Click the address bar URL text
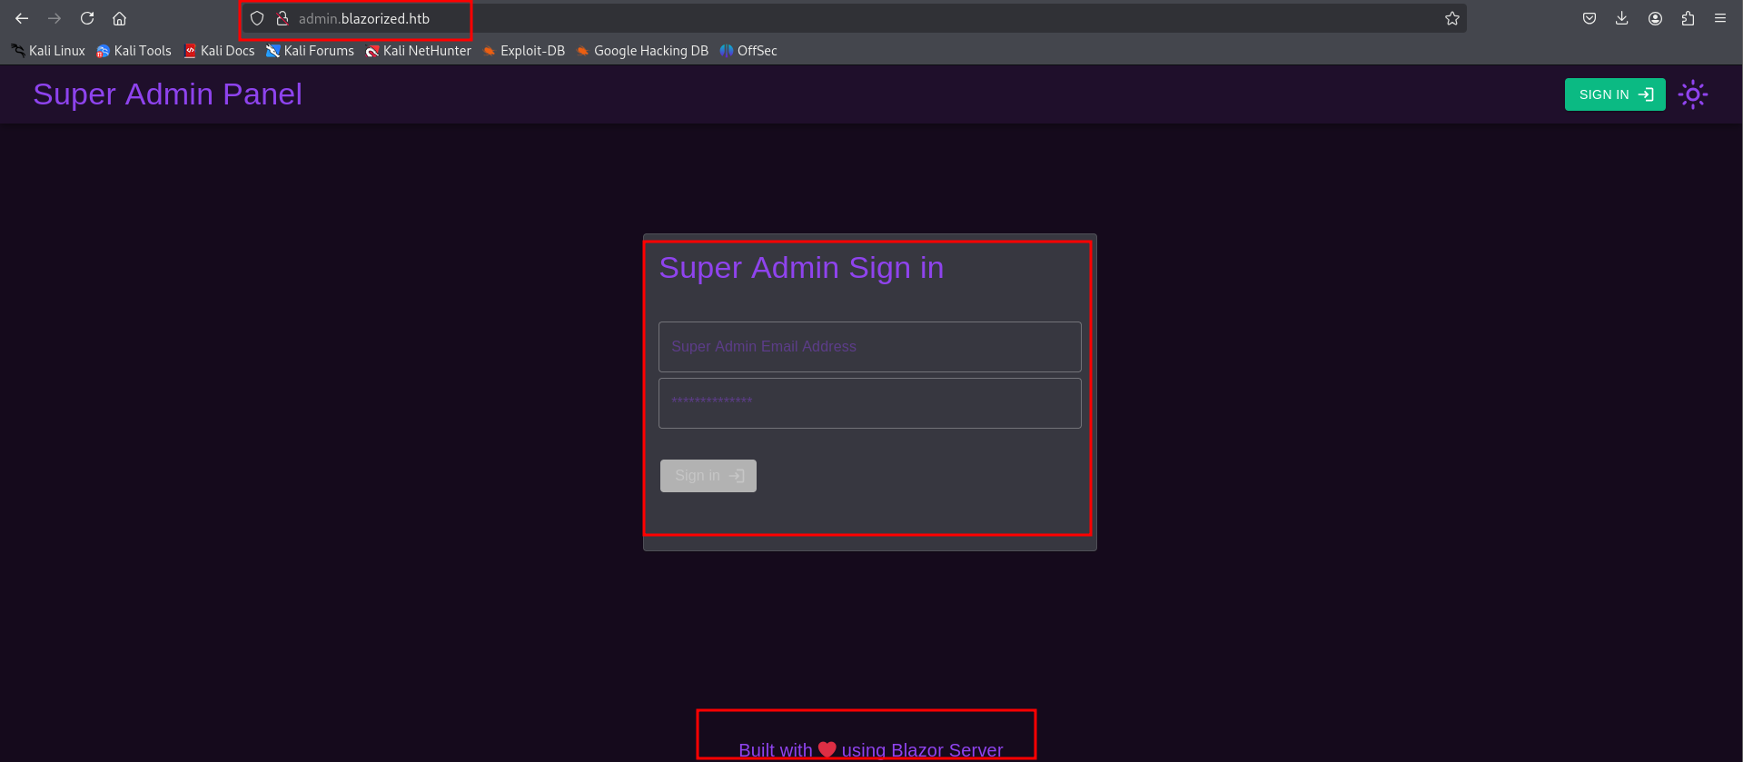This screenshot has width=1743, height=762. [364, 18]
